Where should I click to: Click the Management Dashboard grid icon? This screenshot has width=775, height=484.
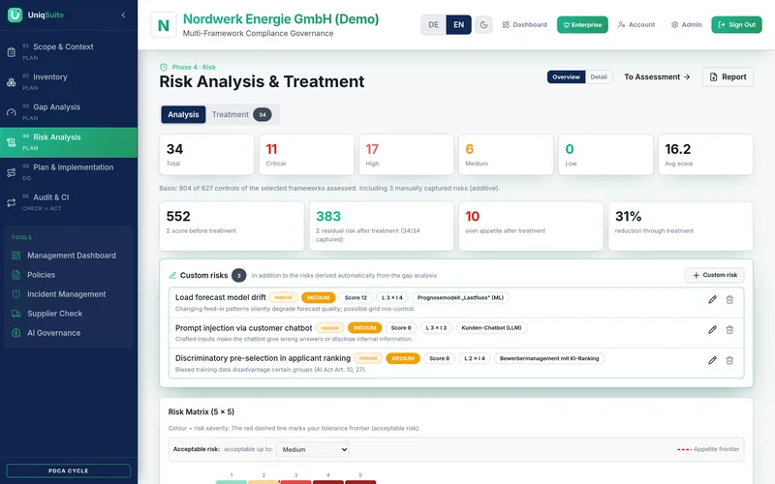click(x=16, y=256)
